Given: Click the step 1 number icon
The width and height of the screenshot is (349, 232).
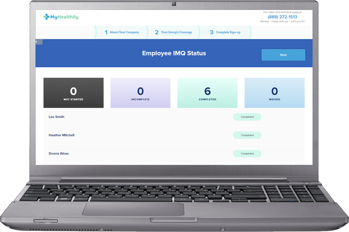Looking at the screenshot, I should (106, 32).
